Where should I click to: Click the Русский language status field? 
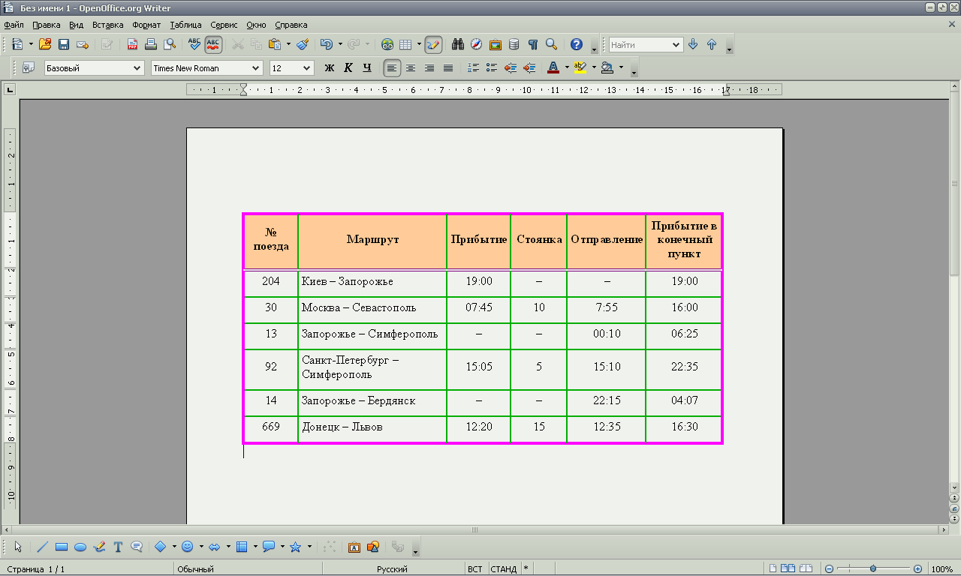coord(392,569)
